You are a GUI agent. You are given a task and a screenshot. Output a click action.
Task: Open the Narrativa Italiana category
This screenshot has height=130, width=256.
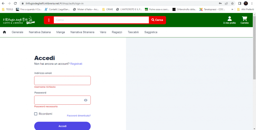40,32
